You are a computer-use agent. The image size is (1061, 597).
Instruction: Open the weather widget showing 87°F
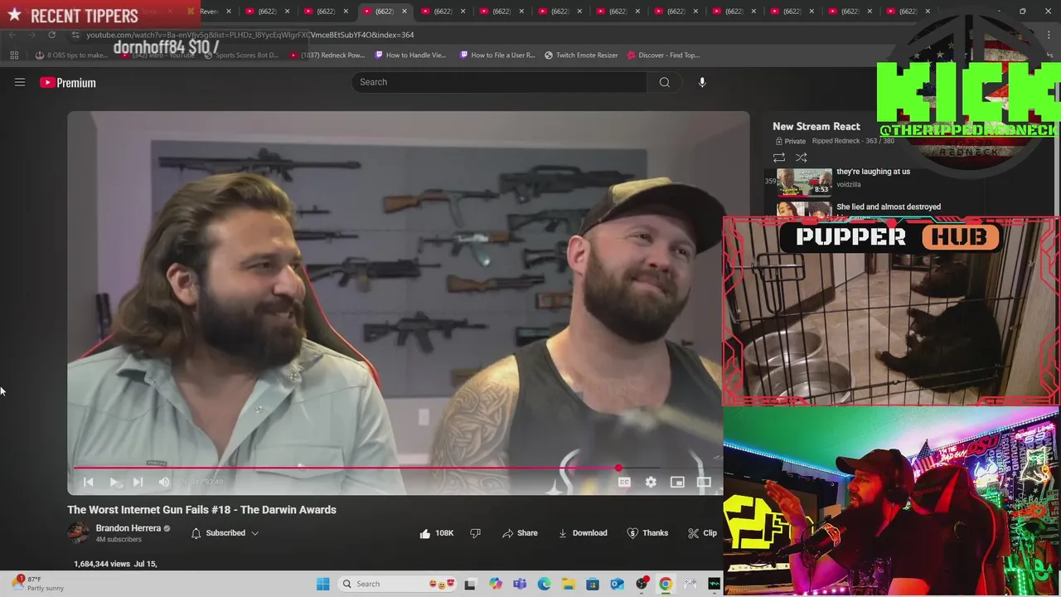click(37, 584)
